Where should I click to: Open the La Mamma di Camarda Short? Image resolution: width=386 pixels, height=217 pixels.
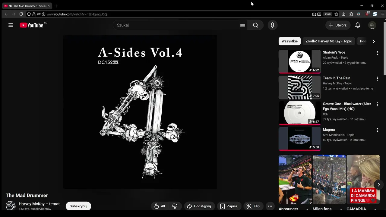363,180
